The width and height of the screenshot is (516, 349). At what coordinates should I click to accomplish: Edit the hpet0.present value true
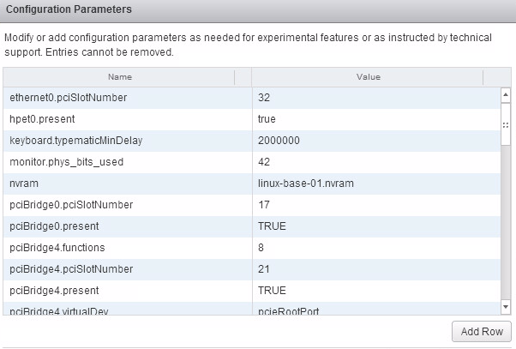(x=267, y=119)
